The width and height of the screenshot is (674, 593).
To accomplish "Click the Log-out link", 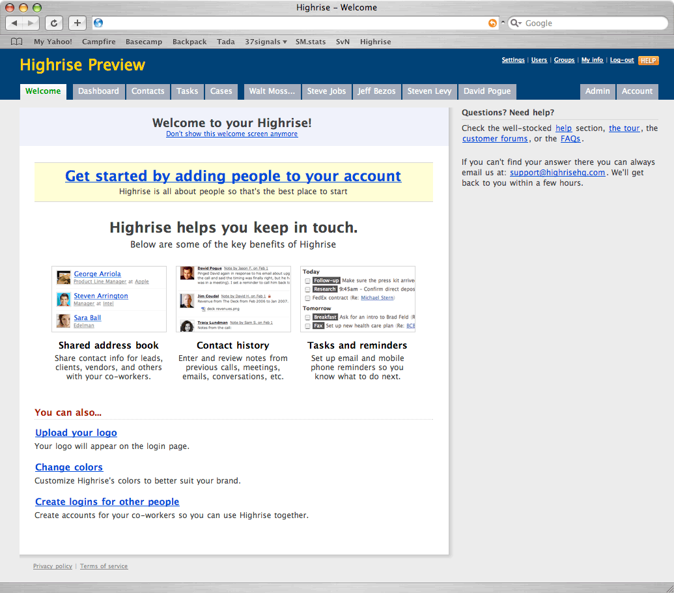I will click(x=622, y=60).
